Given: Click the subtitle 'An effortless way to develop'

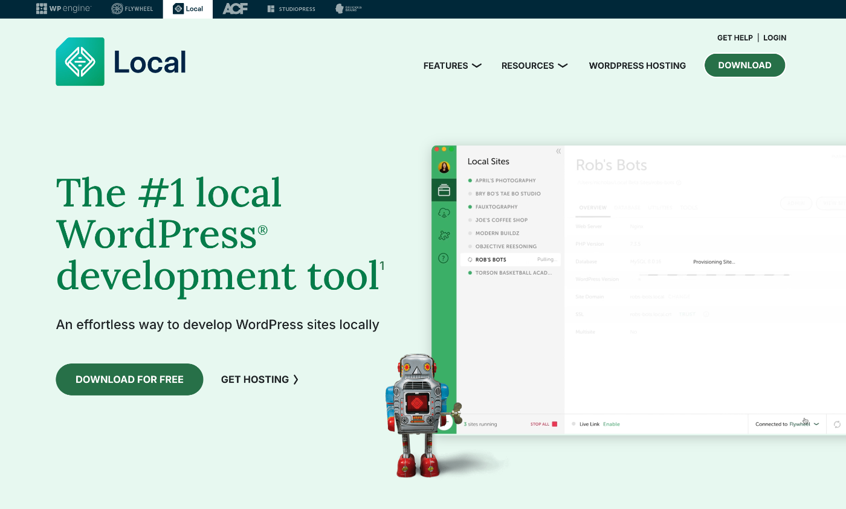Looking at the screenshot, I should pyautogui.click(x=218, y=324).
